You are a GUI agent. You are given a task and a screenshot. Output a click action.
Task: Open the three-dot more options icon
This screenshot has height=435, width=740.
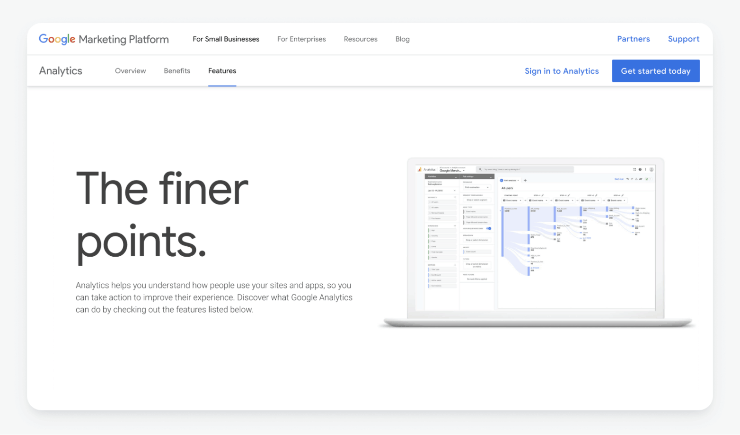[645, 169]
